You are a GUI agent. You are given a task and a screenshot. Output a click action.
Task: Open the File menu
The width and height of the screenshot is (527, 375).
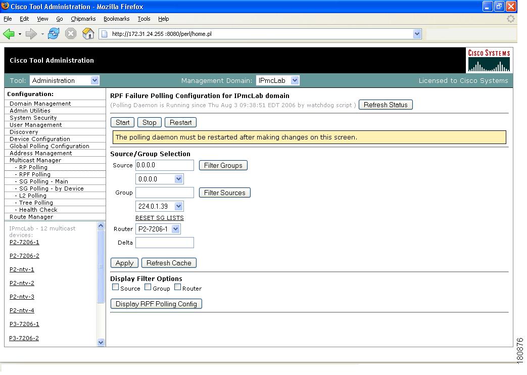point(8,19)
